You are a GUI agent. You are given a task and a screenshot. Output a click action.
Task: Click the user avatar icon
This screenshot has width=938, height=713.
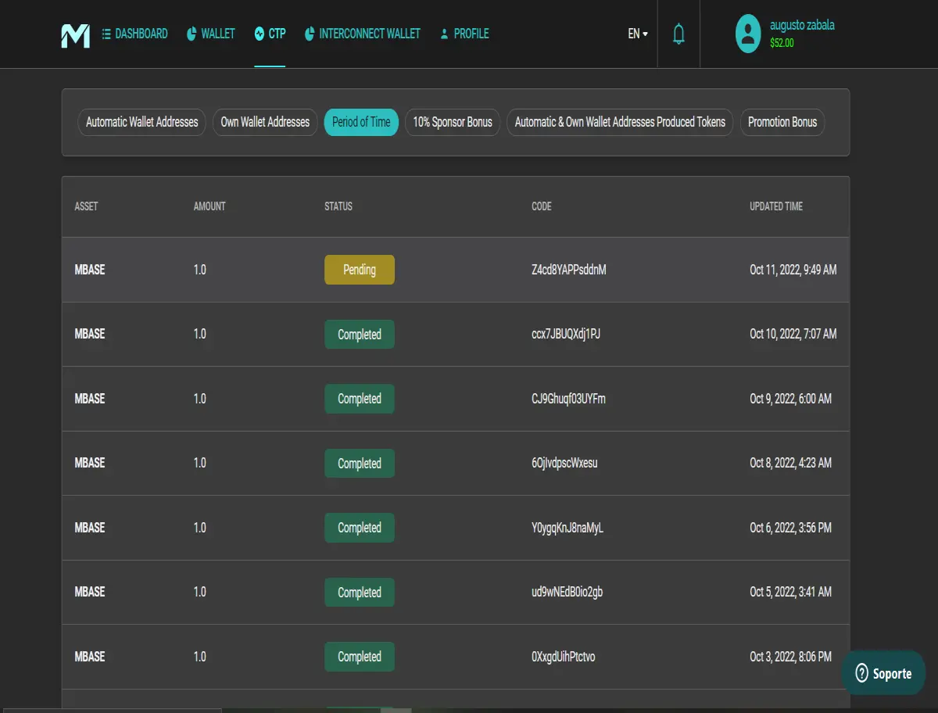[x=748, y=34]
